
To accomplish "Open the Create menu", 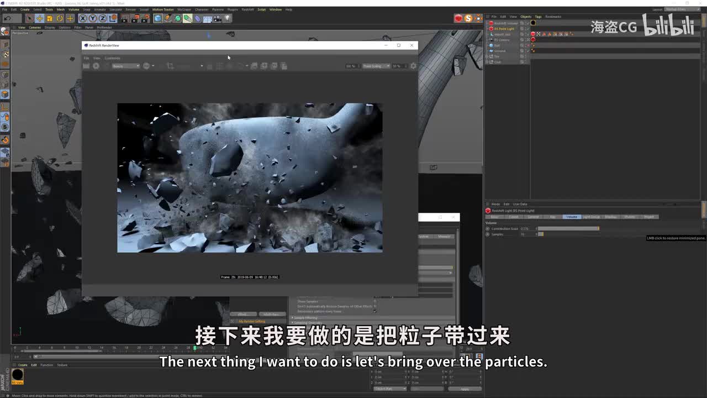I will point(25,9).
